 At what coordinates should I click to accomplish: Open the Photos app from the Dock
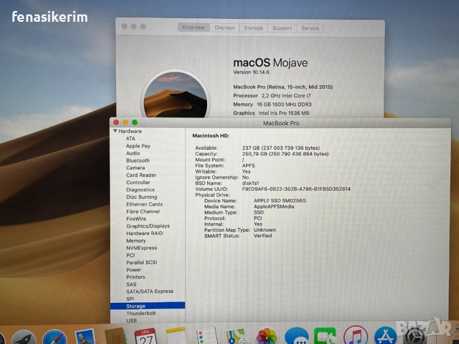[267, 337]
